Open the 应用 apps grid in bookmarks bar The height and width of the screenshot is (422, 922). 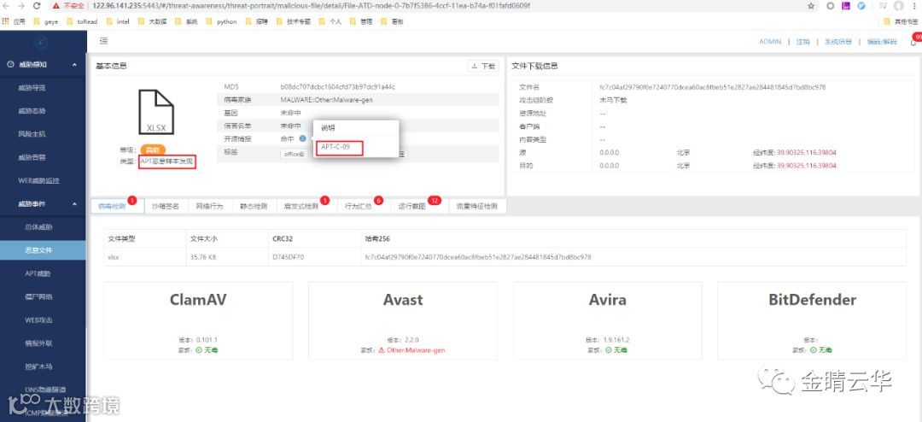15,21
